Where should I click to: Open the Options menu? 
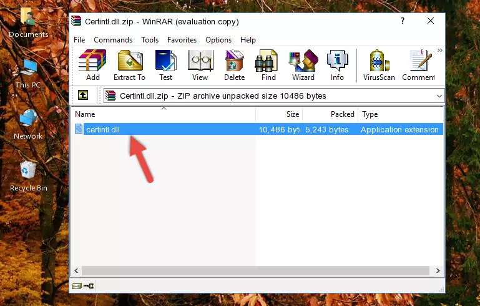(218, 40)
